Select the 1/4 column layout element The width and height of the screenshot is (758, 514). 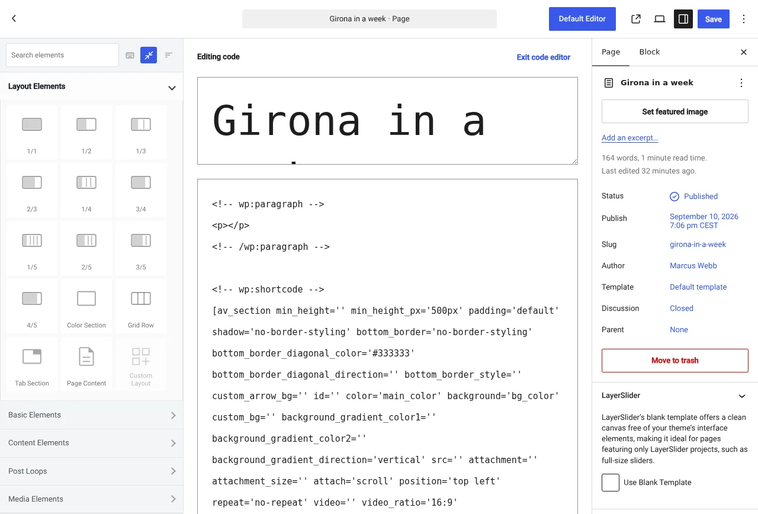(x=86, y=191)
